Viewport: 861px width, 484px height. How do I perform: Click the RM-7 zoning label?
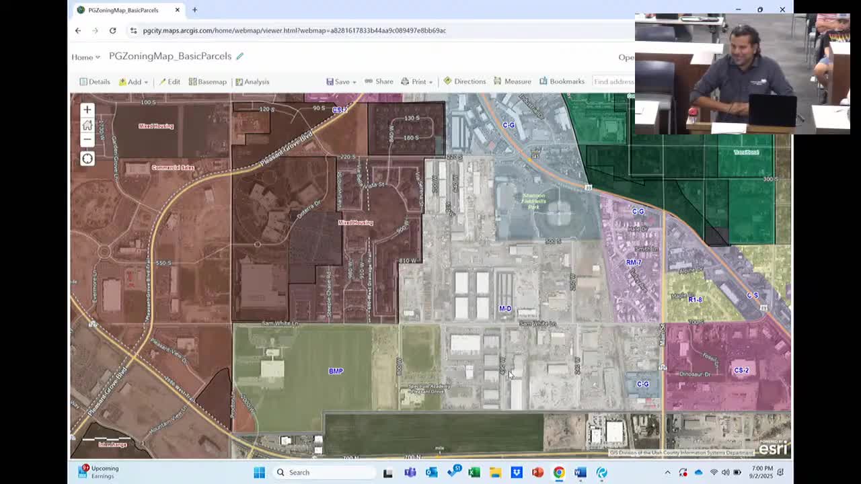coord(634,262)
